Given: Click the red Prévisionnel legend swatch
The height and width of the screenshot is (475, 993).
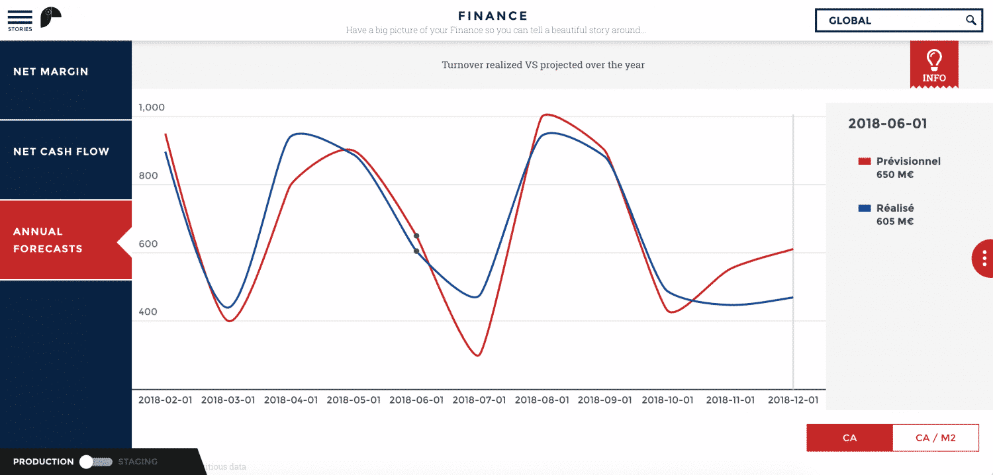Looking at the screenshot, I should [864, 161].
